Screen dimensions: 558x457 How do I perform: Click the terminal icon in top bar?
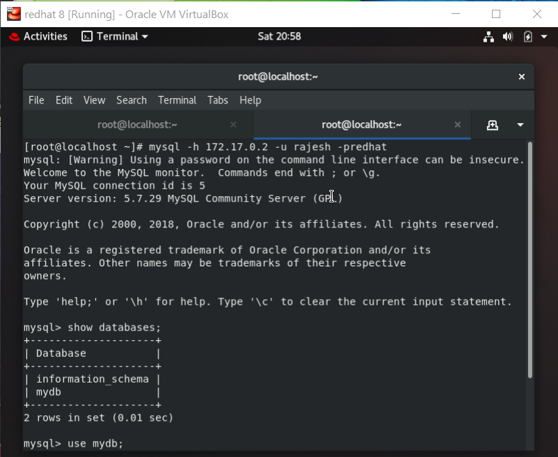pos(87,36)
